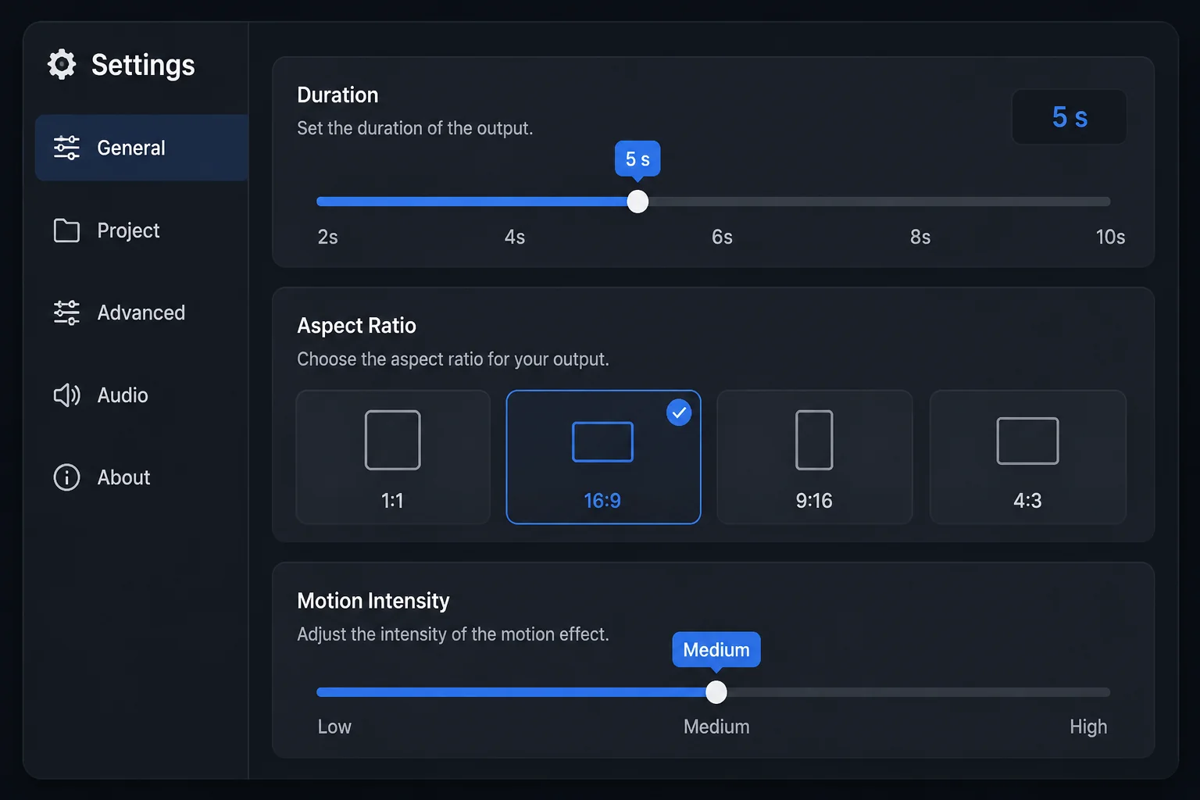Click the Settings title text
The width and height of the screenshot is (1200, 800).
point(143,65)
